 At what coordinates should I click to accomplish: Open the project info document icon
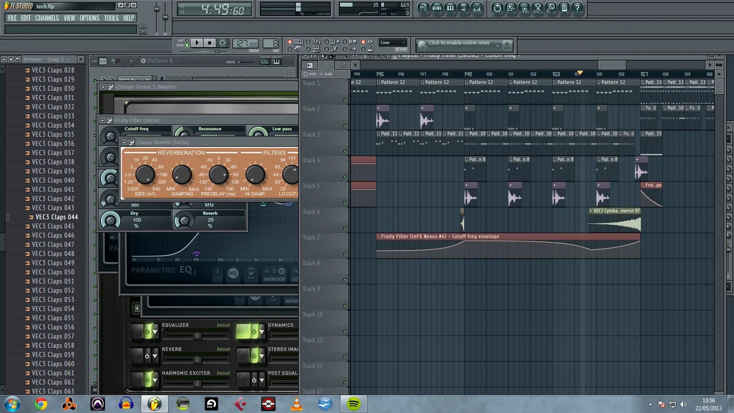pos(564,8)
